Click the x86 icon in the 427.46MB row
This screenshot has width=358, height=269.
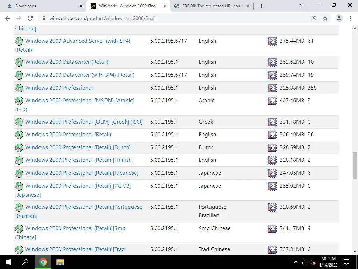coord(272,101)
